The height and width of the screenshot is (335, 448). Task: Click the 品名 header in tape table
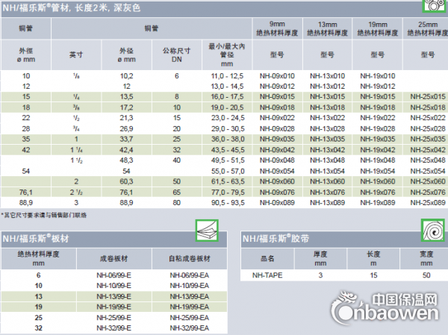(x=267, y=259)
